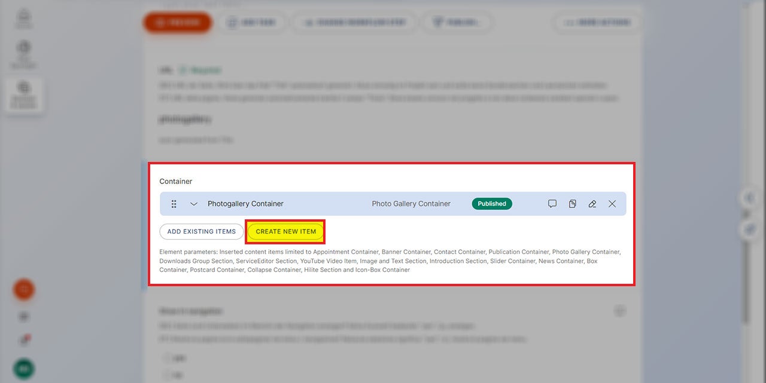
Task: Click the green Published status badge
Action: pyautogui.click(x=492, y=204)
